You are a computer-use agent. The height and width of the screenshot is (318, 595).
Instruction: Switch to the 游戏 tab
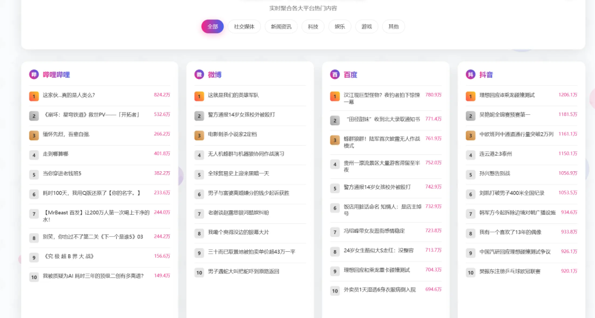(x=367, y=27)
